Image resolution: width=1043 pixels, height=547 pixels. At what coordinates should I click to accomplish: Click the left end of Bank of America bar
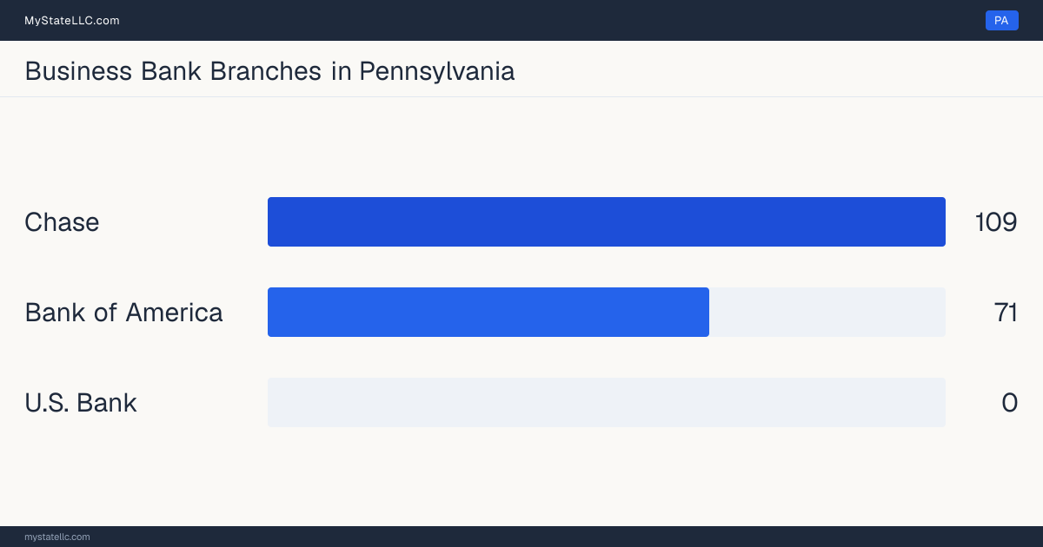(x=275, y=312)
